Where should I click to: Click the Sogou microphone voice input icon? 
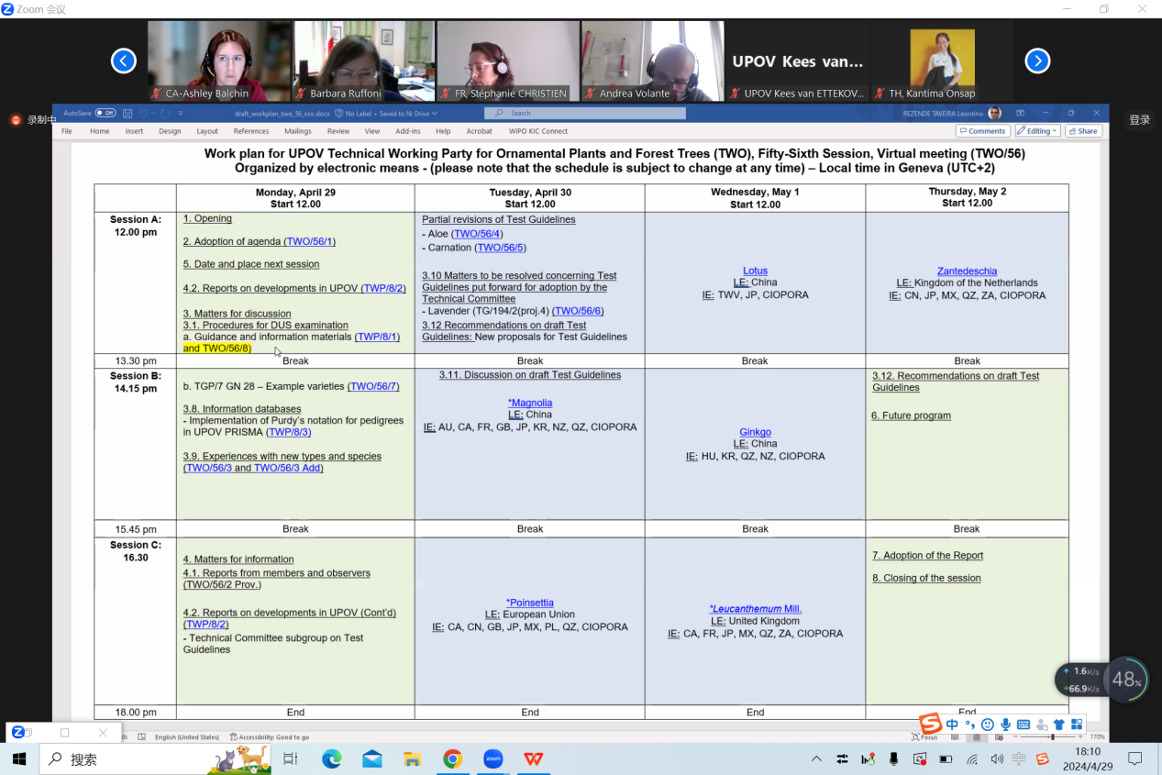(1006, 725)
